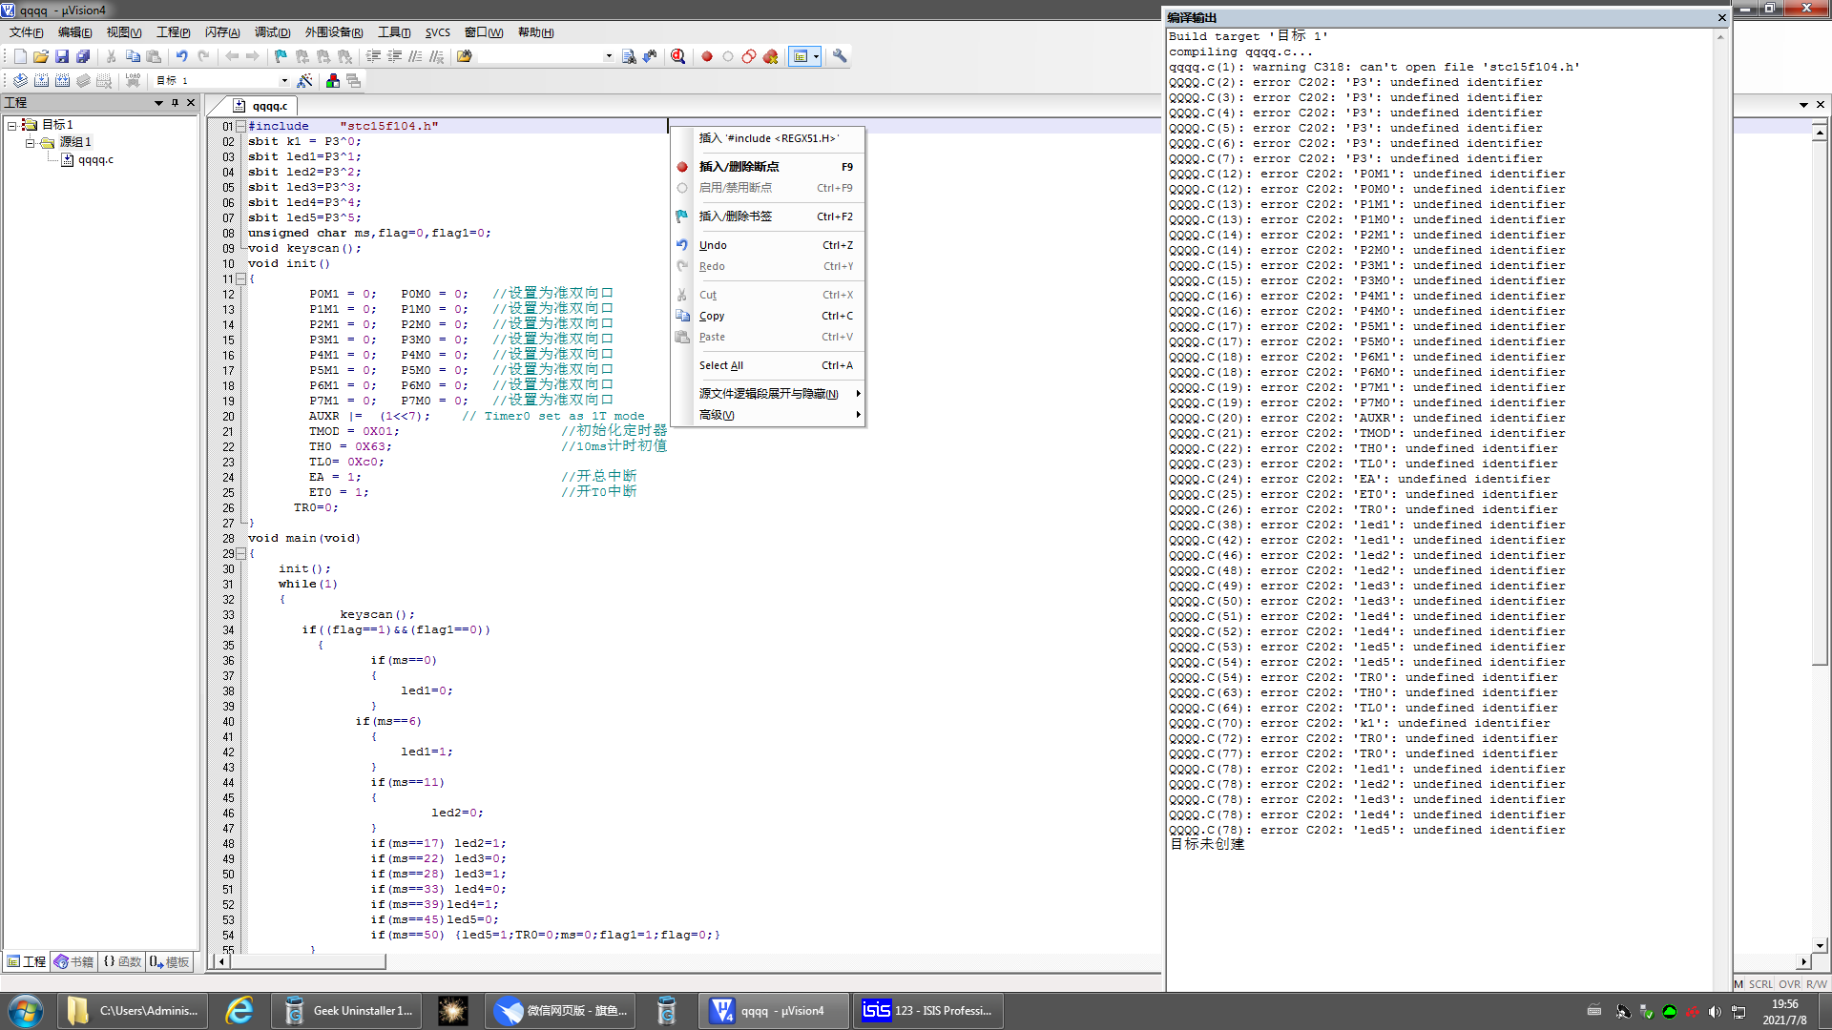1832x1030 pixels.
Task: Open editor tab list dropdown arrow
Action: click(x=1803, y=105)
